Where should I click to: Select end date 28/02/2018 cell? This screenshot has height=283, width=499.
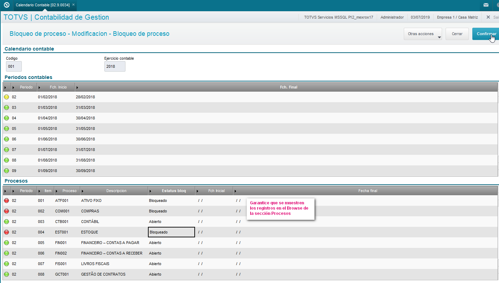pos(85,97)
